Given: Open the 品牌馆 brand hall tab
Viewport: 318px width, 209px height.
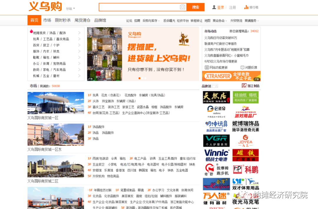Looking at the screenshot, I should 100,20.
